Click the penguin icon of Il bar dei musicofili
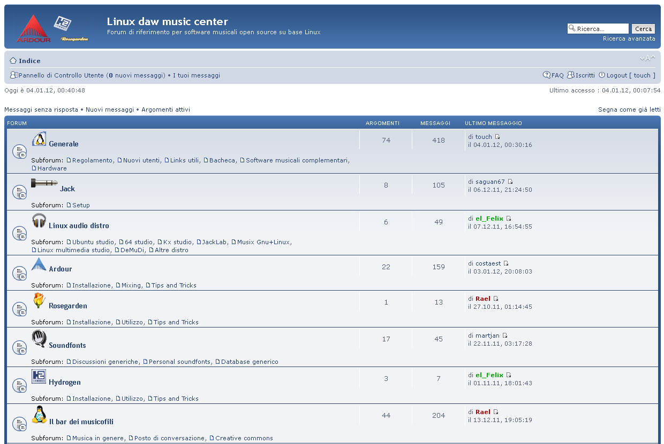This screenshot has height=444, width=664. click(39, 415)
